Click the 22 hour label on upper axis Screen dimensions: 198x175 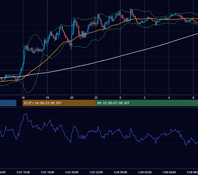coord(96,97)
